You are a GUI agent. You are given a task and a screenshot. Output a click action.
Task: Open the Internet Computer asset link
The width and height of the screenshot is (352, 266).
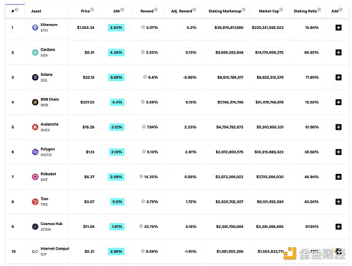[x=55, y=248]
